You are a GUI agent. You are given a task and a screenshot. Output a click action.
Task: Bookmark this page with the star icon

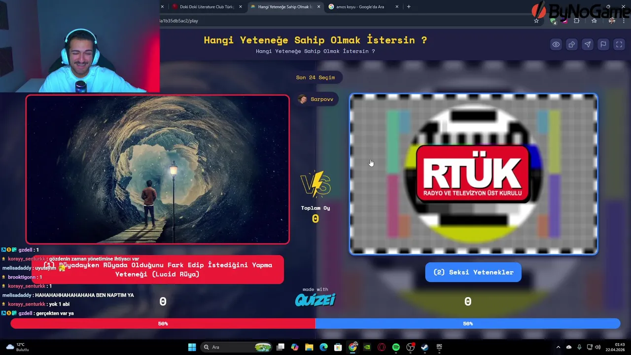coord(536,21)
